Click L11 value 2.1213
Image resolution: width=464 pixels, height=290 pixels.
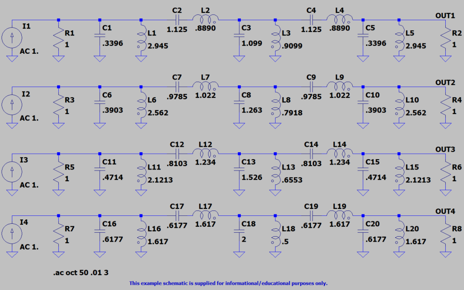pyautogui.click(x=160, y=180)
